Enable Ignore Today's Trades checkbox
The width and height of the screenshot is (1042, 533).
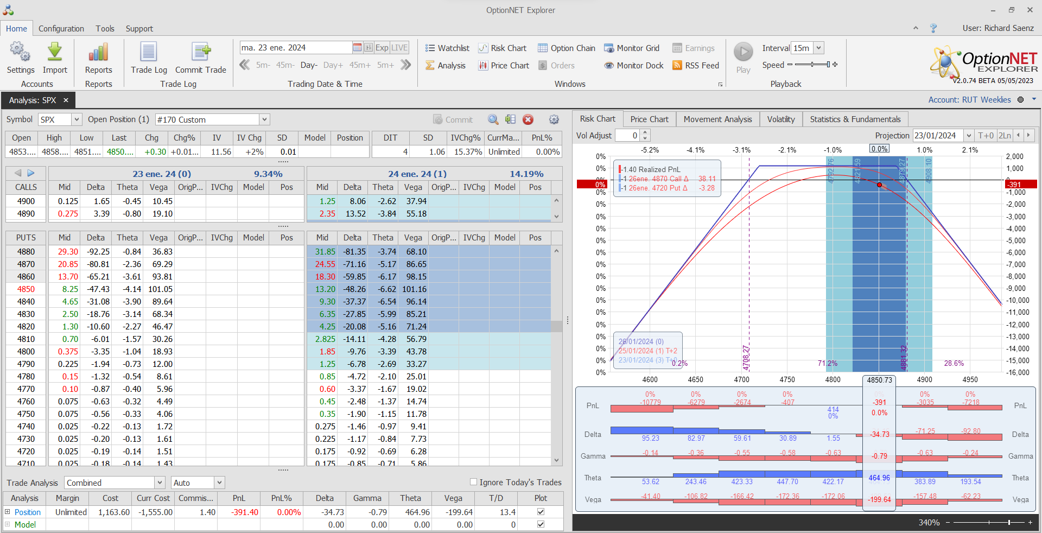point(473,482)
